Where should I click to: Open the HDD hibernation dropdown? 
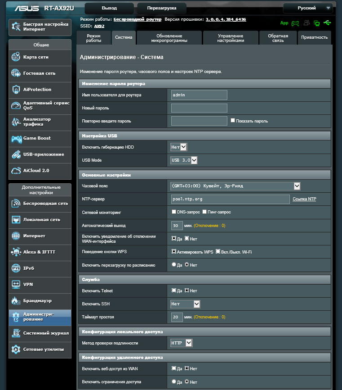179,147
